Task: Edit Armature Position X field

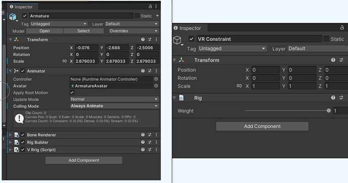Action: tap(87, 48)
